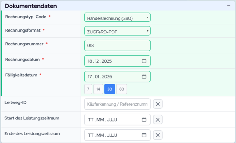Click the Leitweg-ID input field
Screen dimensions: 236x143
pos(117,104)
